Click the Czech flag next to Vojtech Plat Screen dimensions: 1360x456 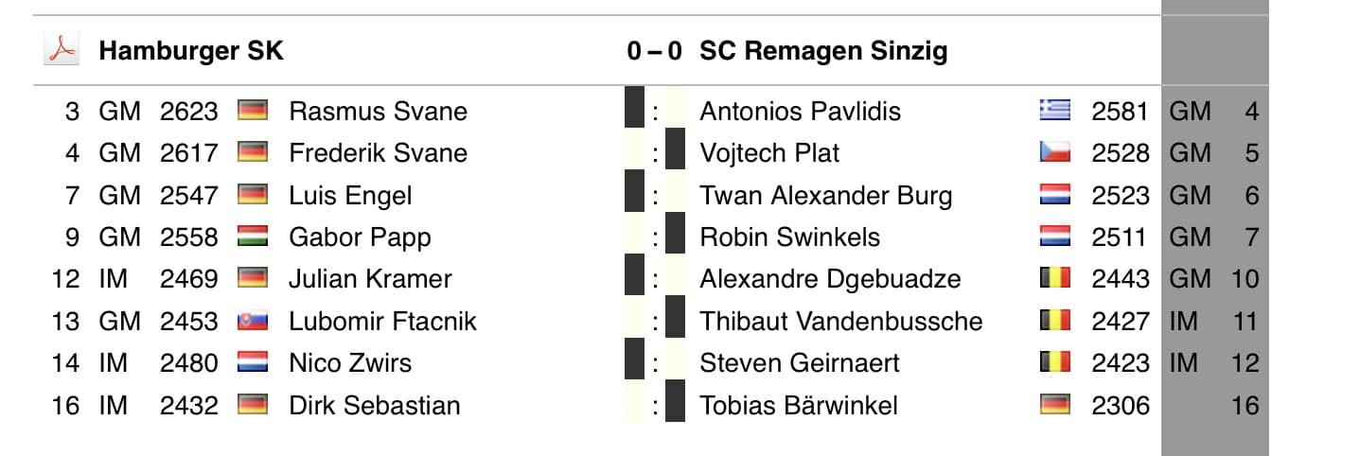click(1054, 153)
